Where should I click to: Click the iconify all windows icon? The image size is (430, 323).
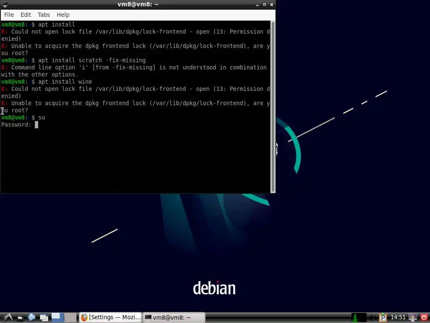[x=44, y=318]
